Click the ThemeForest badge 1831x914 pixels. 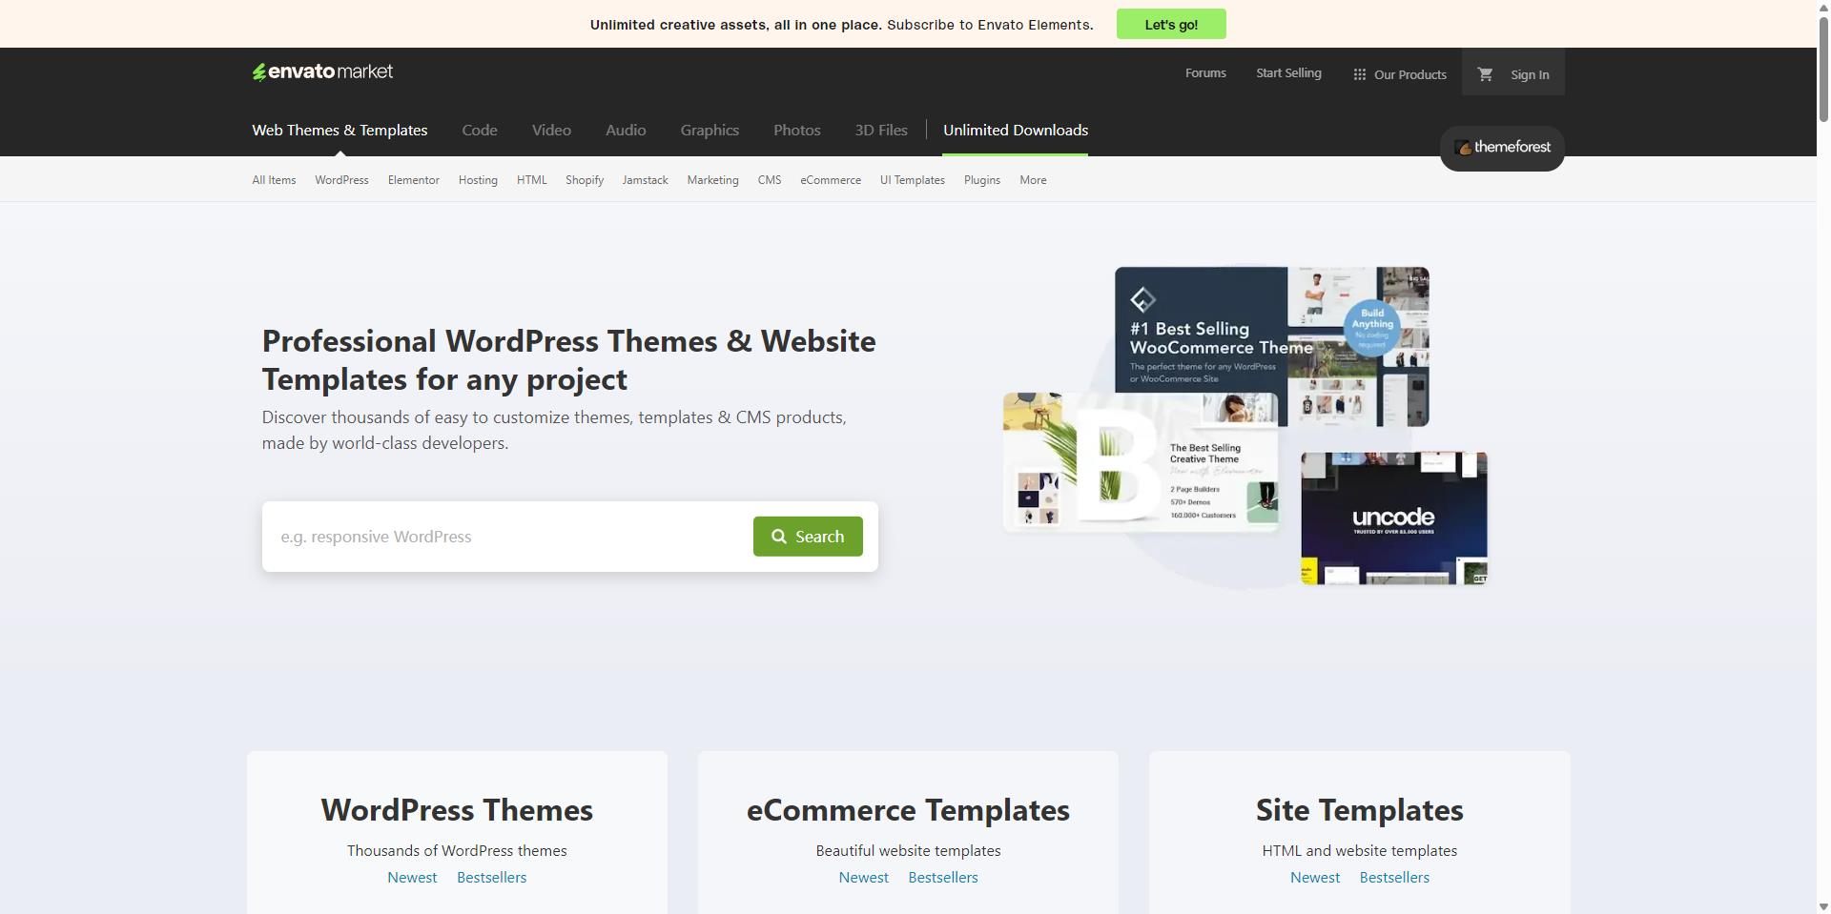point(1502,148)
